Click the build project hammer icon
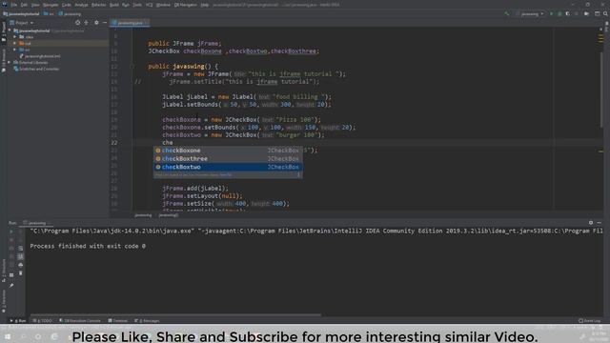Viewport: 610px width, 343px height. tap(506, 13)
